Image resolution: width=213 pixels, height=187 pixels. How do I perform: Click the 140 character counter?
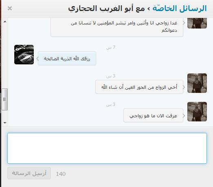[x=61, y=174]
